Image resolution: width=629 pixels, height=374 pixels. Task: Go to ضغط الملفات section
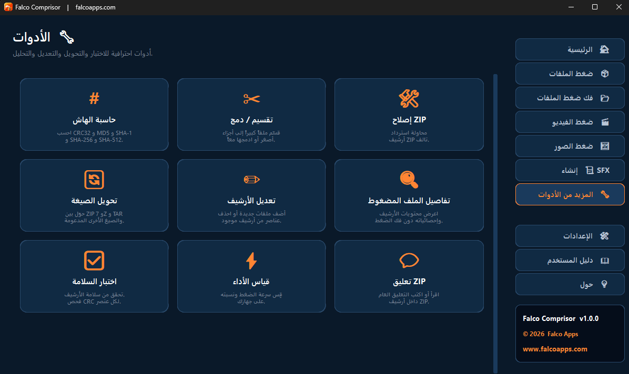coord(570,74)
